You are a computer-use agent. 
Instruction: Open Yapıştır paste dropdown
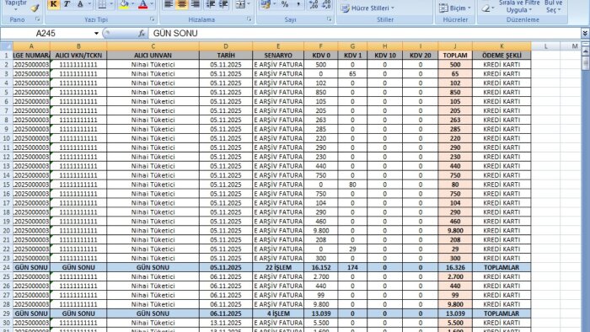16,4
